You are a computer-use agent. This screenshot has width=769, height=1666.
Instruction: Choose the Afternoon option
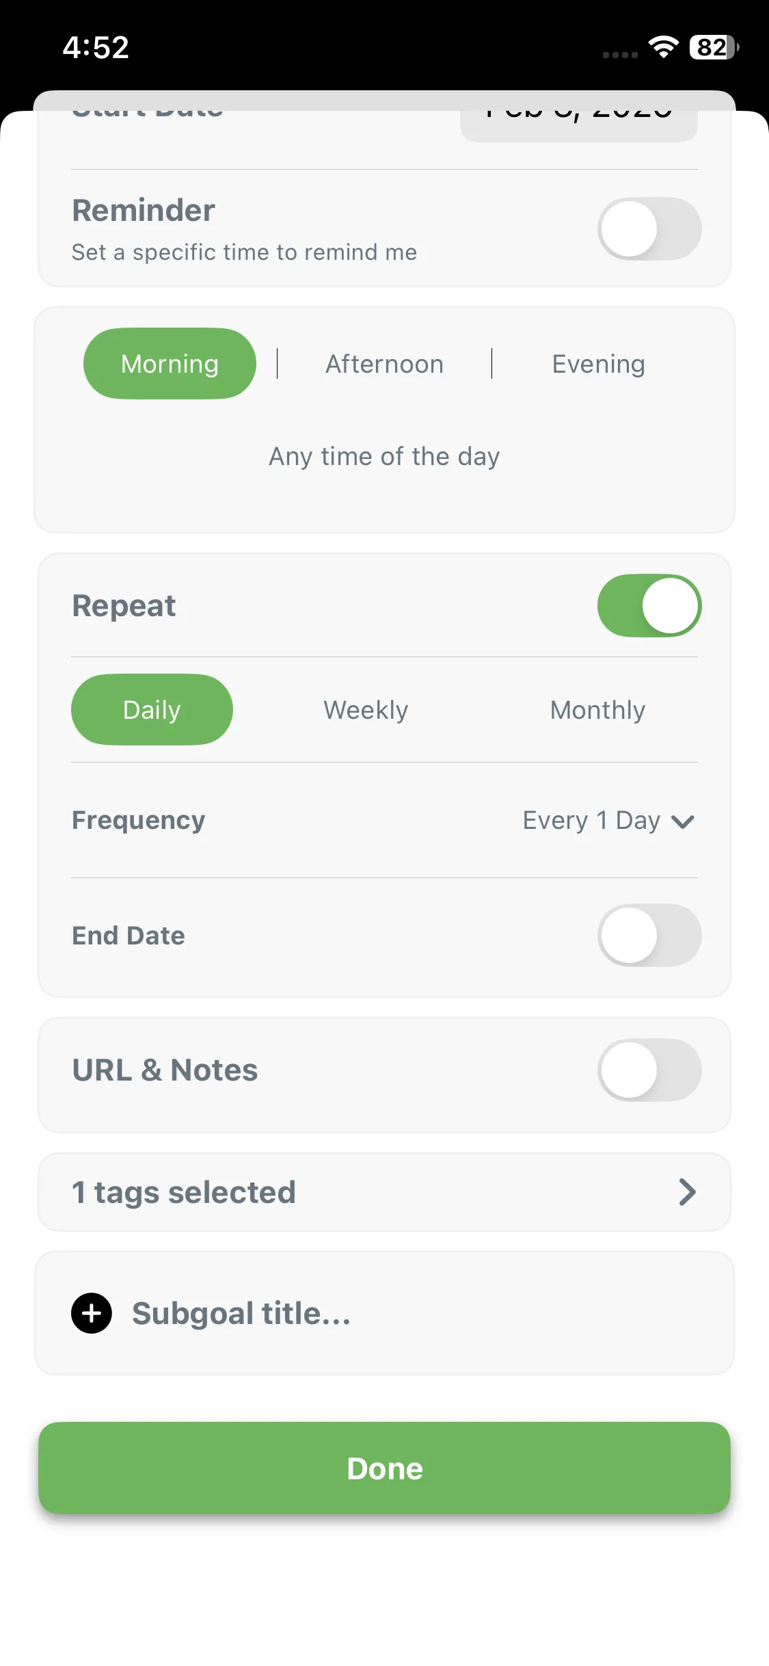click(384, 364)
